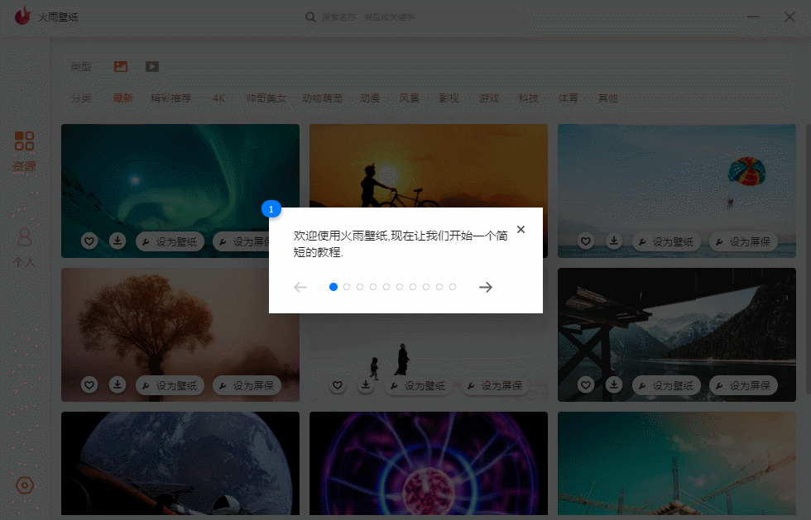
Task: Open the 资源 sidebar section
Action: [x=24, y=151]
